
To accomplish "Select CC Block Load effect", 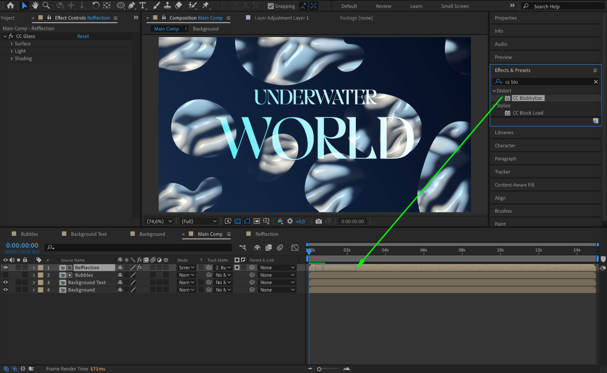I will point(527,113).
